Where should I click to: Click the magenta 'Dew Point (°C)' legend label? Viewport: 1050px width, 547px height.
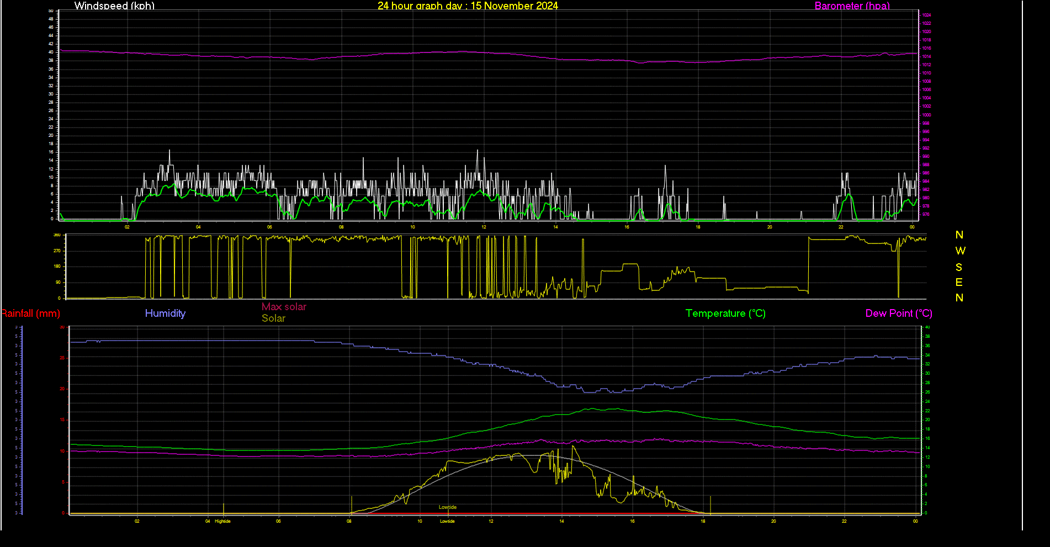pyautogui.click(x=899, y=314)
